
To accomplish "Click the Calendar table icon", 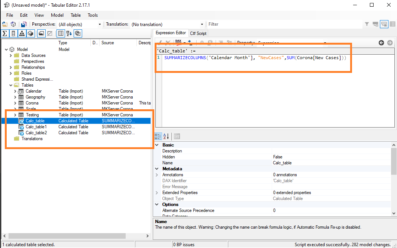I will pyautogui.click(x=21, y=91).
